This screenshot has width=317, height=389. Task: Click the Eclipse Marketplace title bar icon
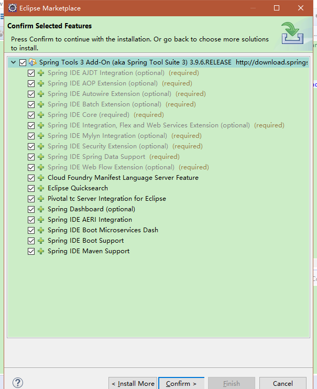tap(13, 8)
